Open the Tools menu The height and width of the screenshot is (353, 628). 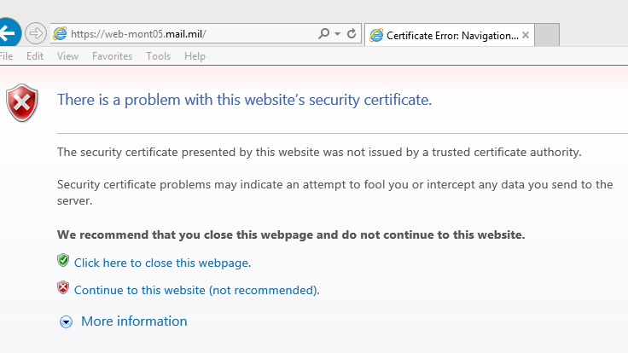(158, 56)
